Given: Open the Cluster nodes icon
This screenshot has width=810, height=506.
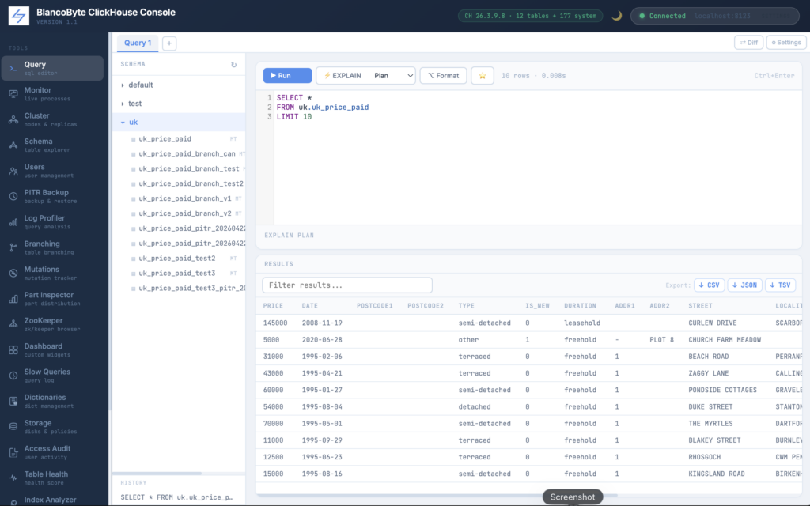Looking at the screenshot, I should coord(13,120).
